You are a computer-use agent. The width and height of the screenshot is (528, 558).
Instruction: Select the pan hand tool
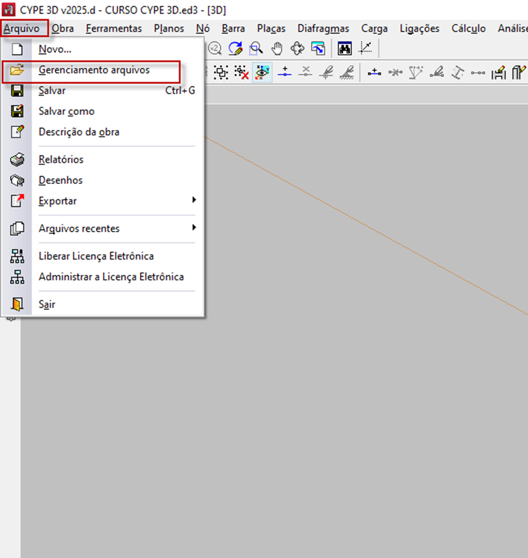click(x=277, y=48)
